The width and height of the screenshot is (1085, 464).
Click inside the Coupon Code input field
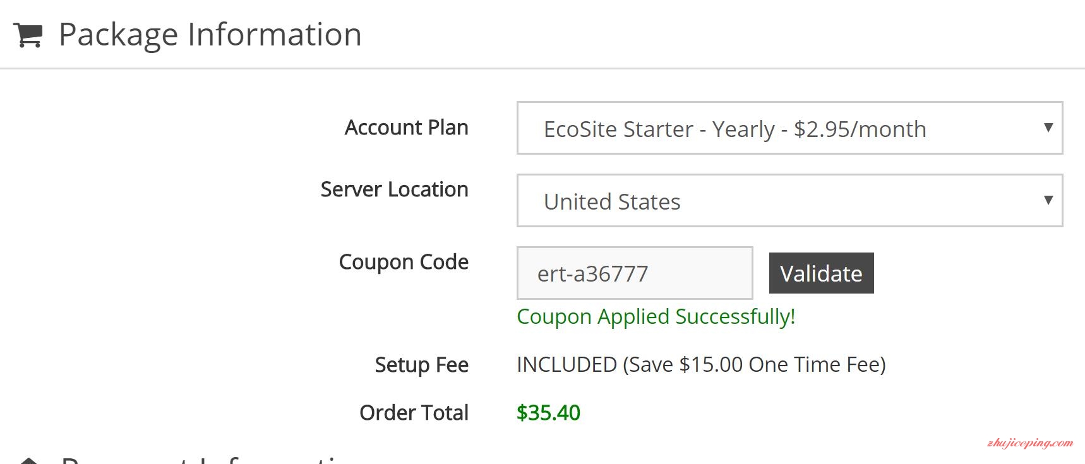[x=635, y=273]
